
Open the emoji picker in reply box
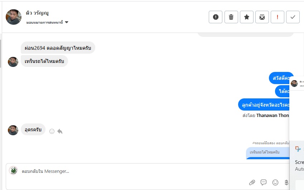(275, 182)
